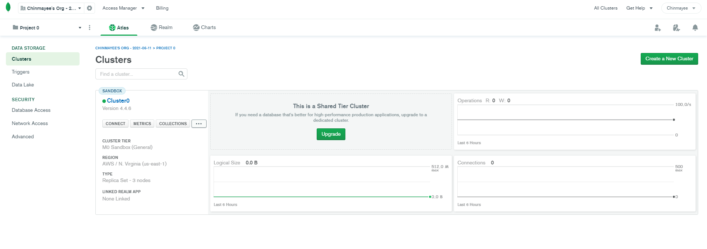The image size is (707, 249).
Task: Open the Cluster0 more options ellipsis button
Action: tap(199, 124)
